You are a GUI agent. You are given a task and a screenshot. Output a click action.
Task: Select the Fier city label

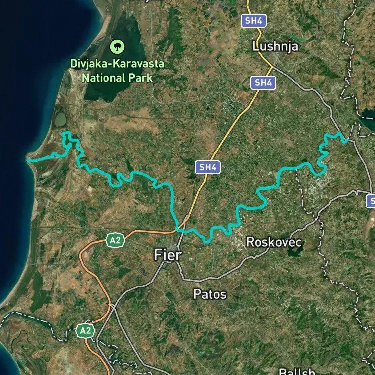(x=168, y=255)
